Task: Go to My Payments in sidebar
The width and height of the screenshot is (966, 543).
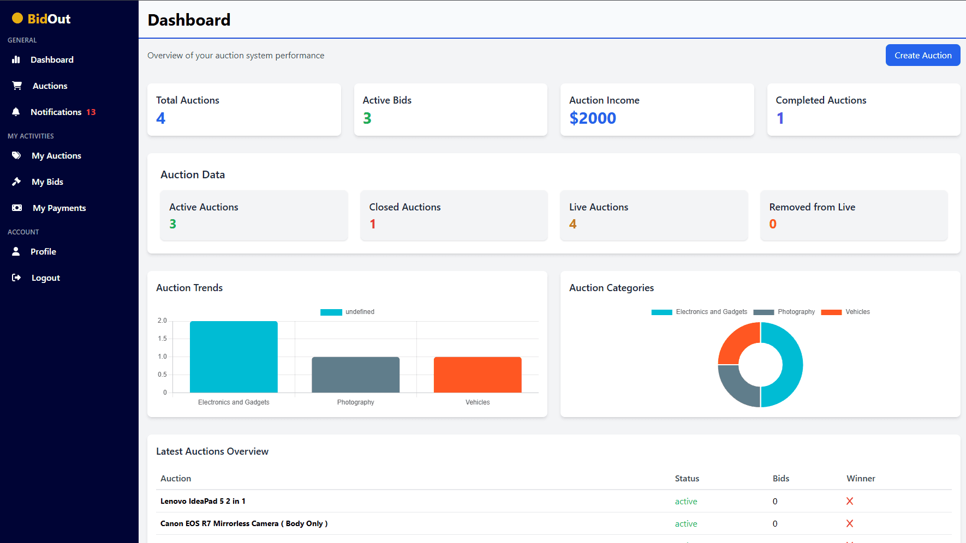Action: click(59, 208)
